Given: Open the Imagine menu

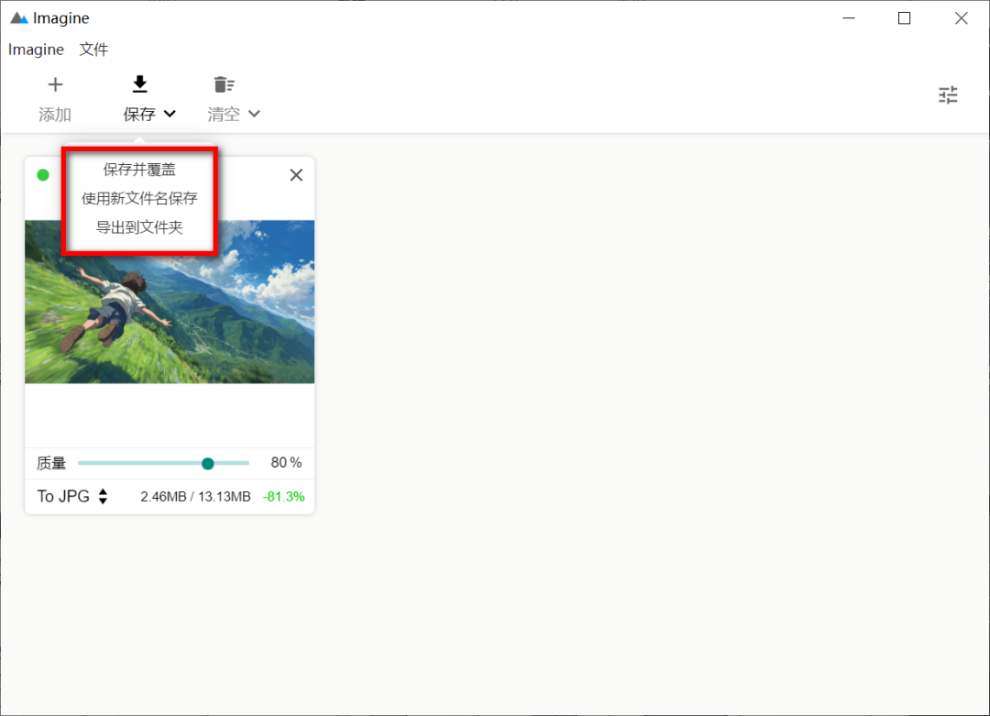Looking at the screenshot, I should 36,50.
